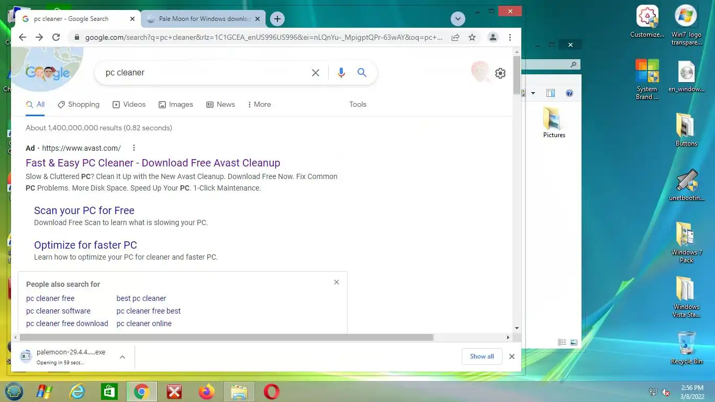Switch to Videos results
Image resolution: width=715 pixels, height=402 pixels.
point(129,105)
